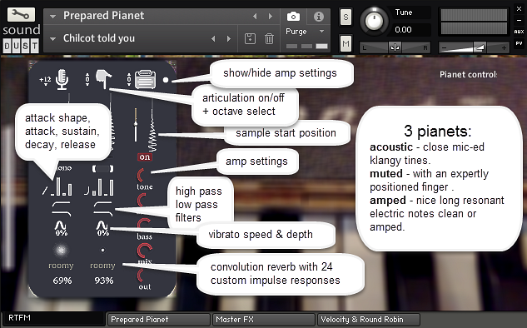Click the PV button at the right edge

[519, 43]
